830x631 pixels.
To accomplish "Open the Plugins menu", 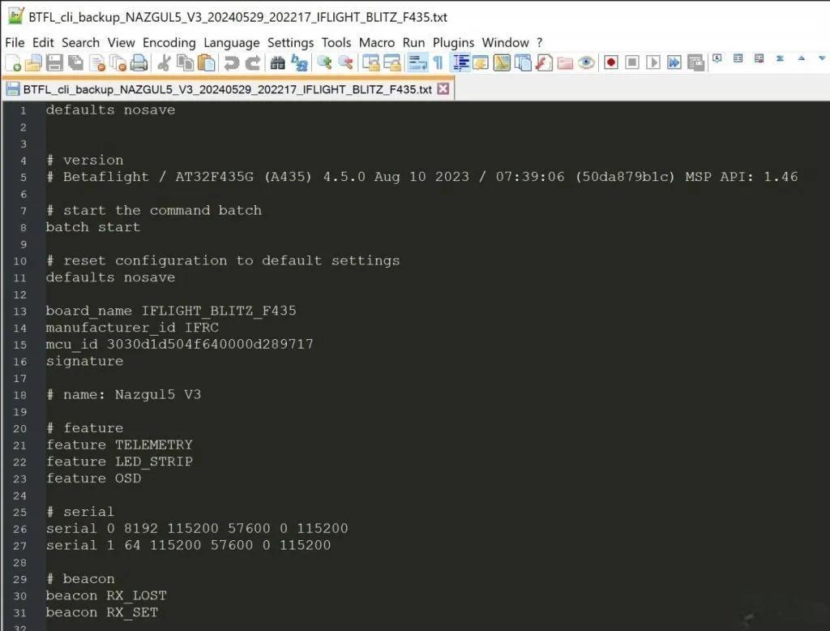I will [453, 42].
